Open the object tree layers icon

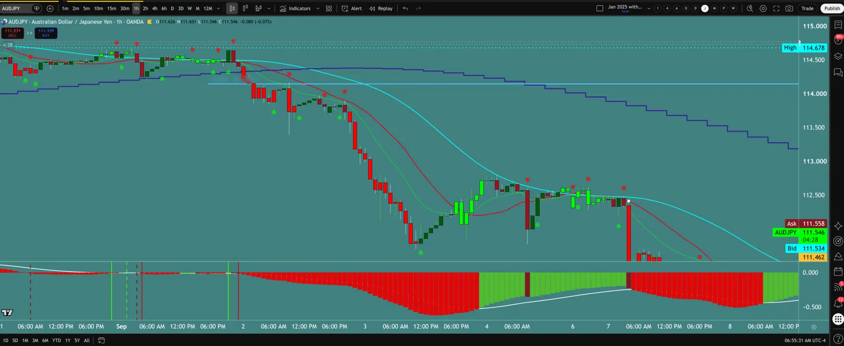pos(838,57)
